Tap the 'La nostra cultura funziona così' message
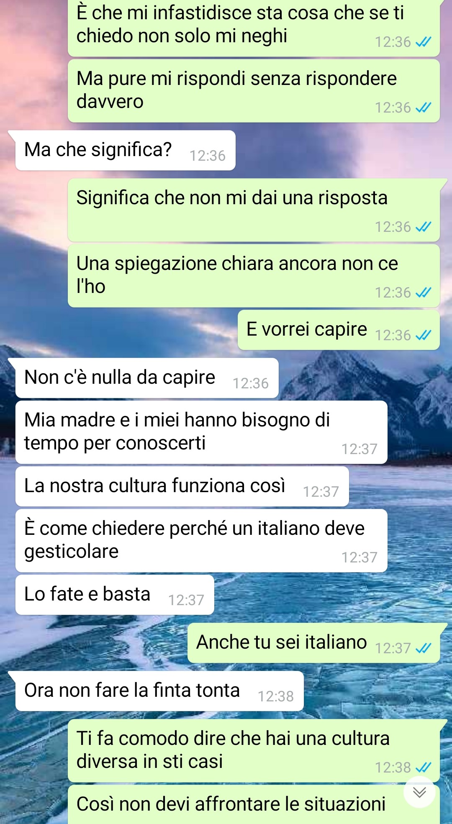452x824 pixels. point(182,487)
